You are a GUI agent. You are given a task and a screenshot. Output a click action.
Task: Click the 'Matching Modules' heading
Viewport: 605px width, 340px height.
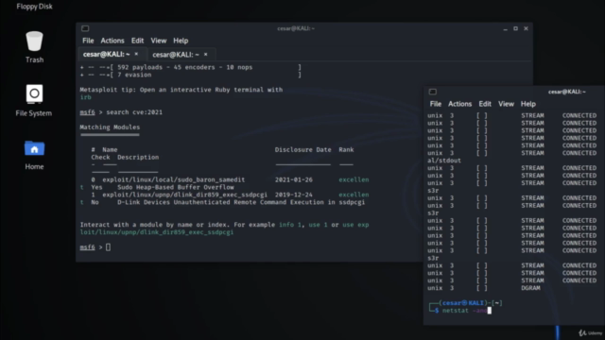(110, 127)
